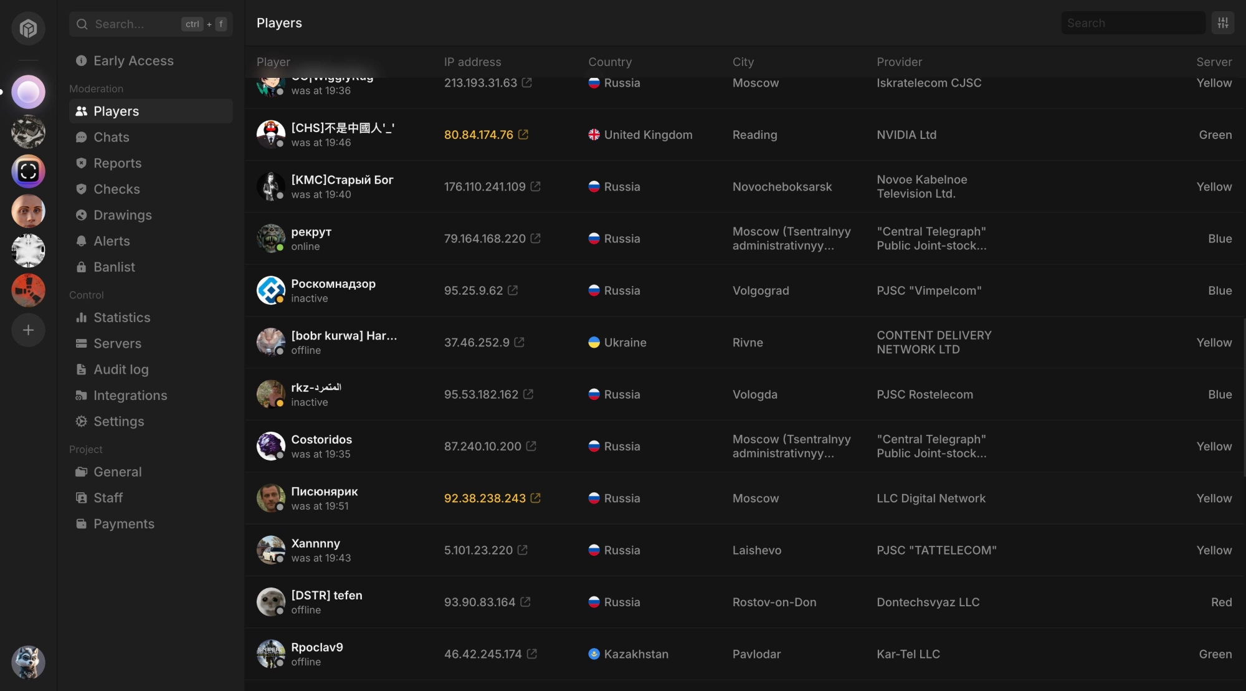Open the Banlist page

click(114, 267)
